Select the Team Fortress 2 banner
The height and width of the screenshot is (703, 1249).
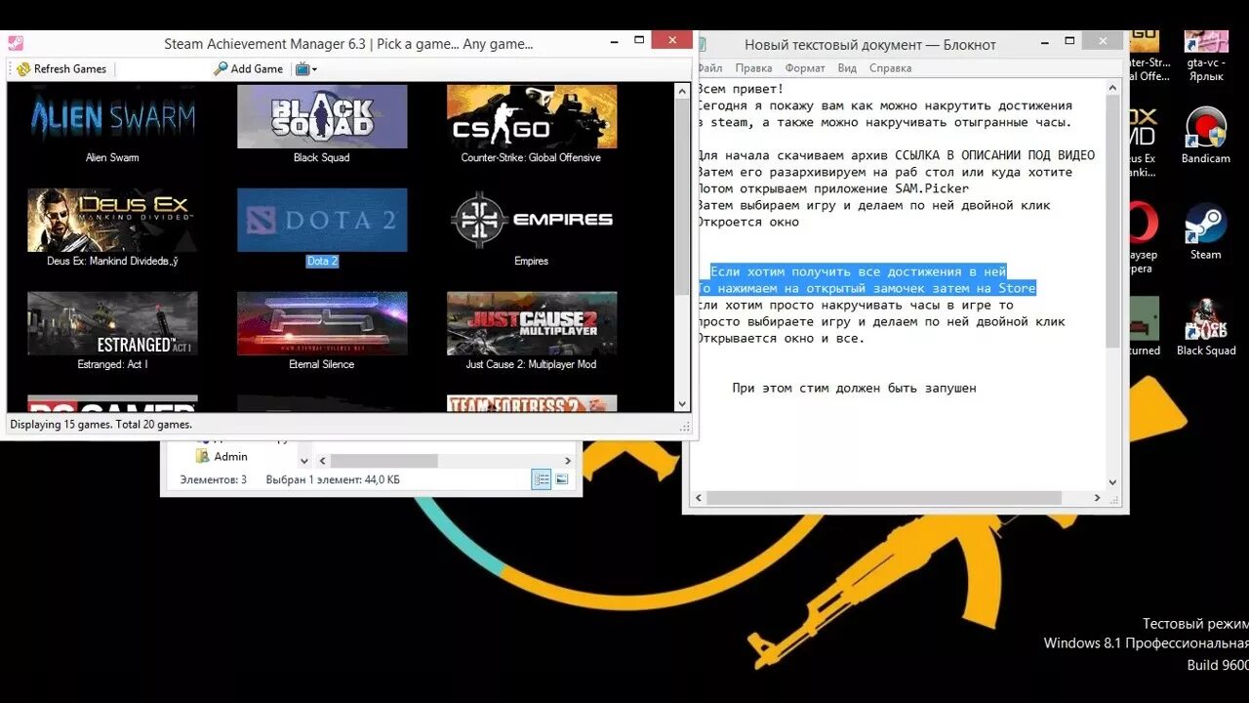pyautogui.click(x=532, y=403)
